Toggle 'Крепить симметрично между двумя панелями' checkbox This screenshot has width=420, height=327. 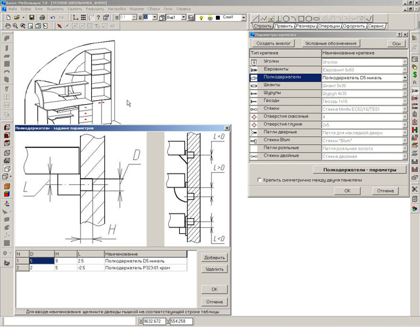(261, 180)
